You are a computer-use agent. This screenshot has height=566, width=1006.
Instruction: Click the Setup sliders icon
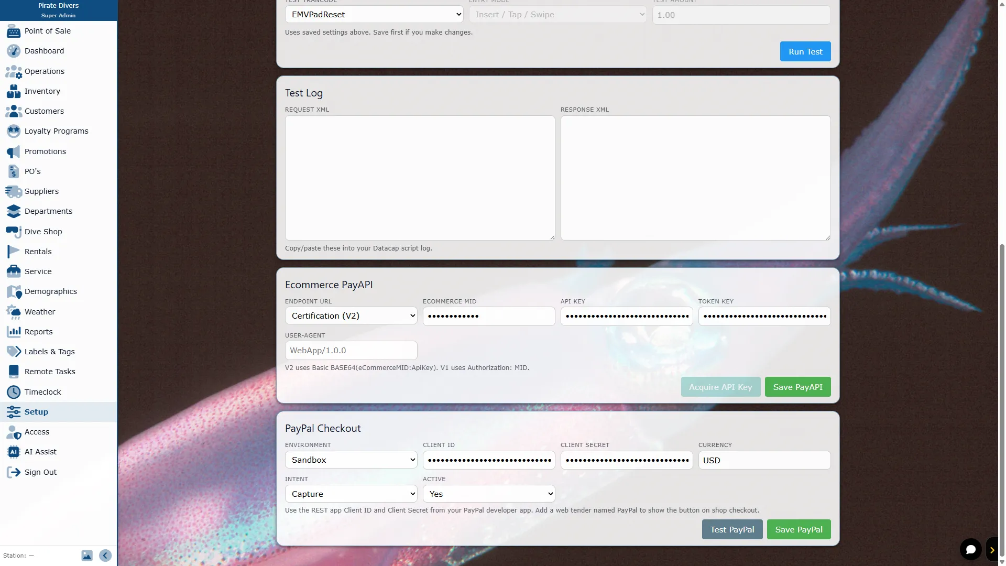[14, 412]
